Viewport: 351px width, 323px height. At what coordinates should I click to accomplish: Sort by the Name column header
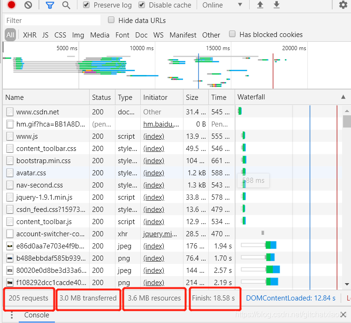46,98
